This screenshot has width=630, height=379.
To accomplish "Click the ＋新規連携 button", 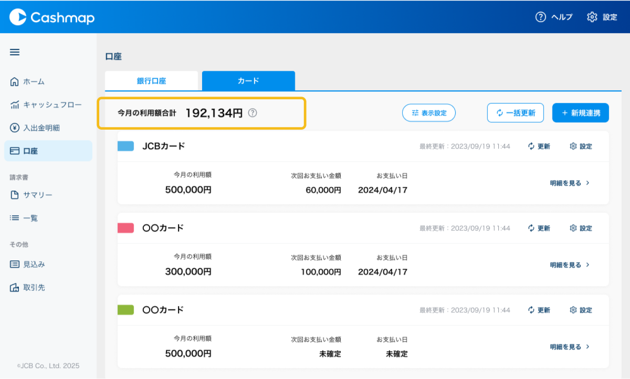I will (580, 113).
